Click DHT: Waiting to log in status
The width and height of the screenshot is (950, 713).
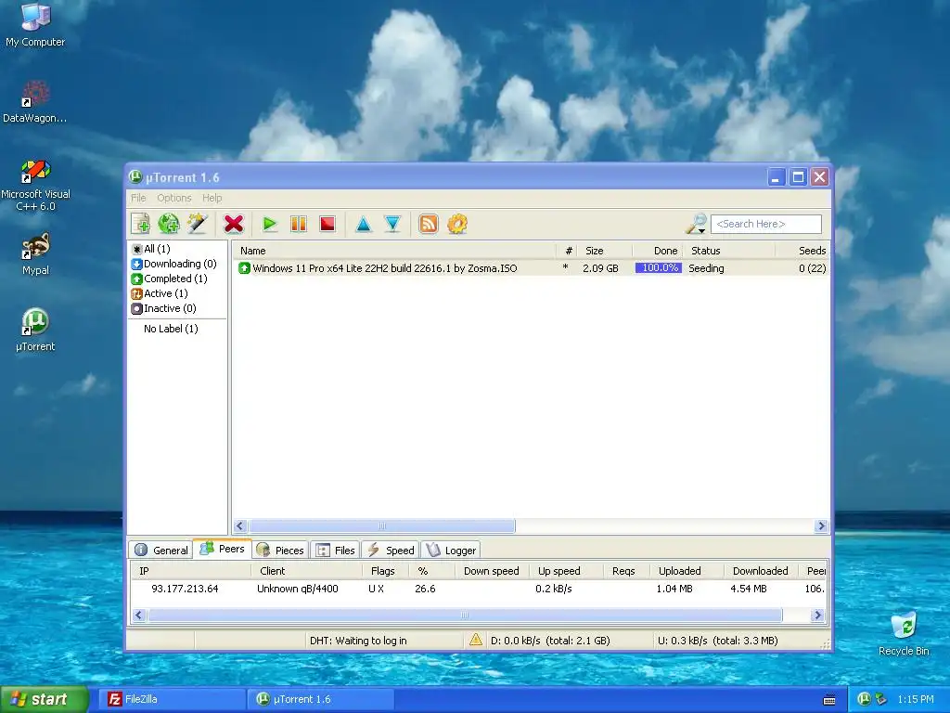pos(358,641)
